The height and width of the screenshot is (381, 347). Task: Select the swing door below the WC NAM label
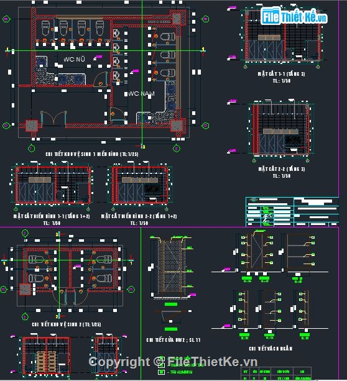[x=118, y=114]
